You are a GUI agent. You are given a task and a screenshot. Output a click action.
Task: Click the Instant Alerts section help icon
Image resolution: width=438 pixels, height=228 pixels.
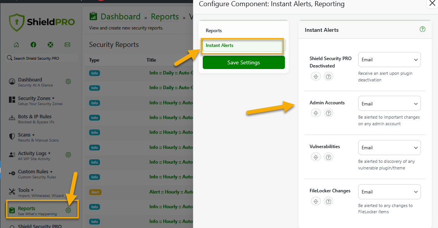(422, 29)
